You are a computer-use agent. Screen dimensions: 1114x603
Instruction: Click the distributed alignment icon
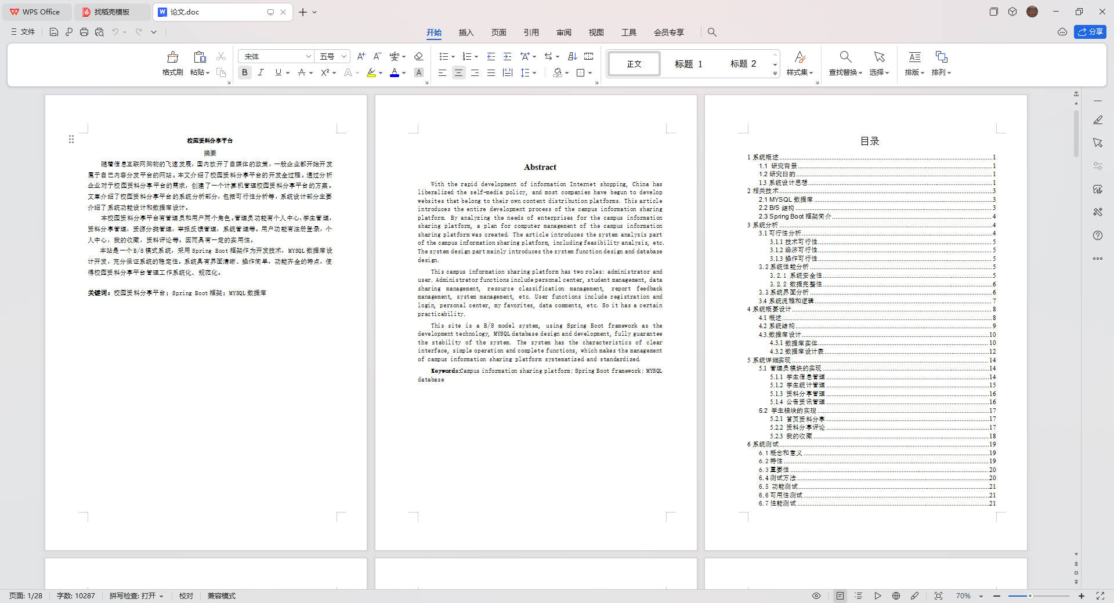(x=508, y=72)
